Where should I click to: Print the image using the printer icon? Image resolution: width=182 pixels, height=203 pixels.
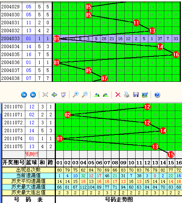click(x=127, y=95)
